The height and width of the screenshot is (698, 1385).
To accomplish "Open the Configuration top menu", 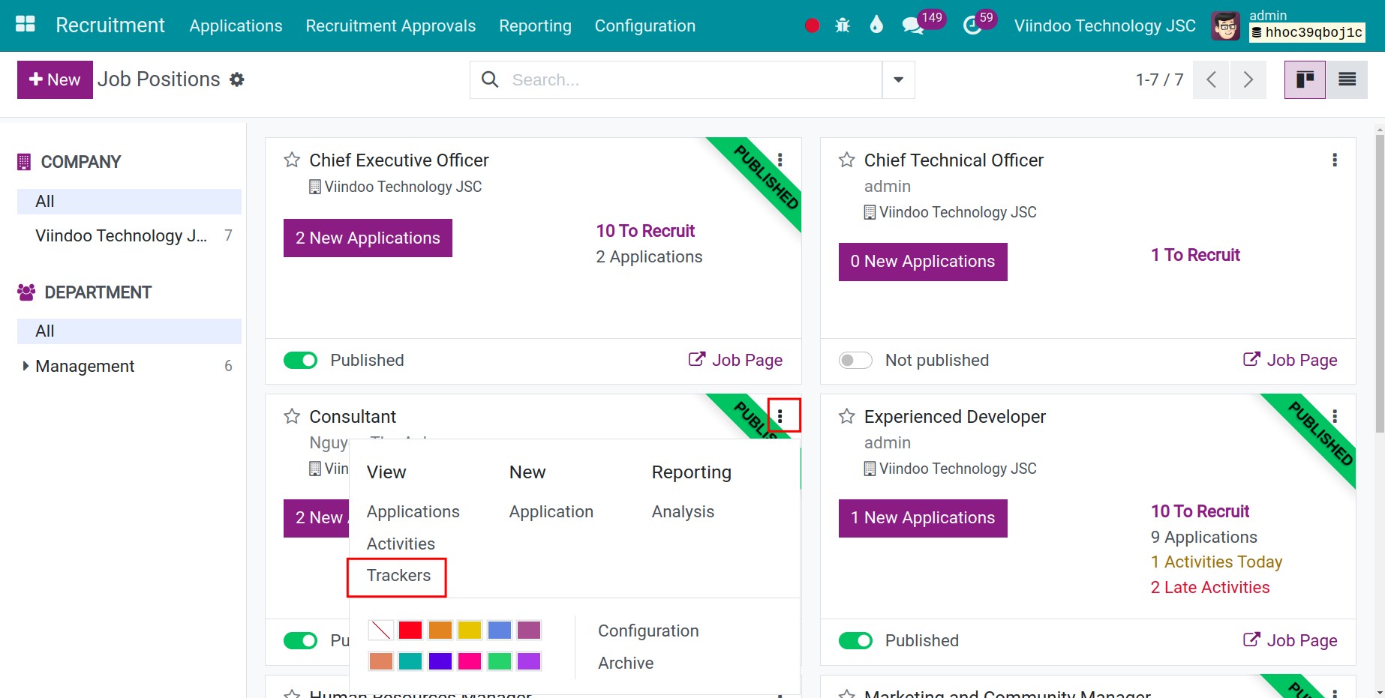I will 645,25.
